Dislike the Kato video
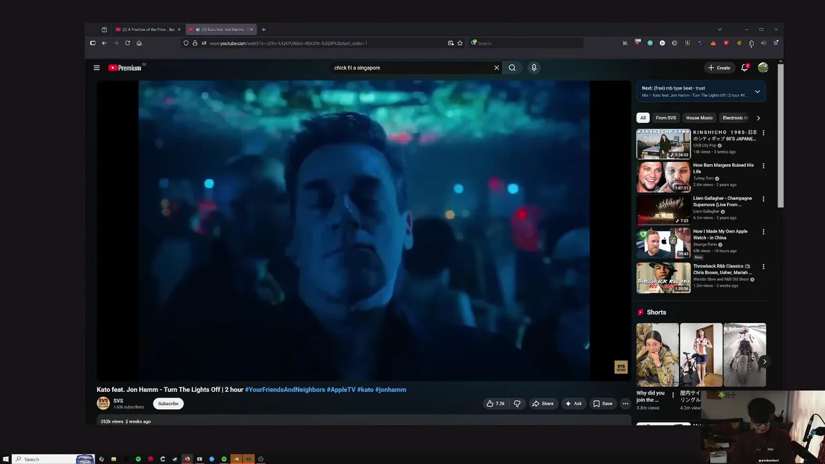825x464 pixels. pyautogui.click(x=517, y=403)
